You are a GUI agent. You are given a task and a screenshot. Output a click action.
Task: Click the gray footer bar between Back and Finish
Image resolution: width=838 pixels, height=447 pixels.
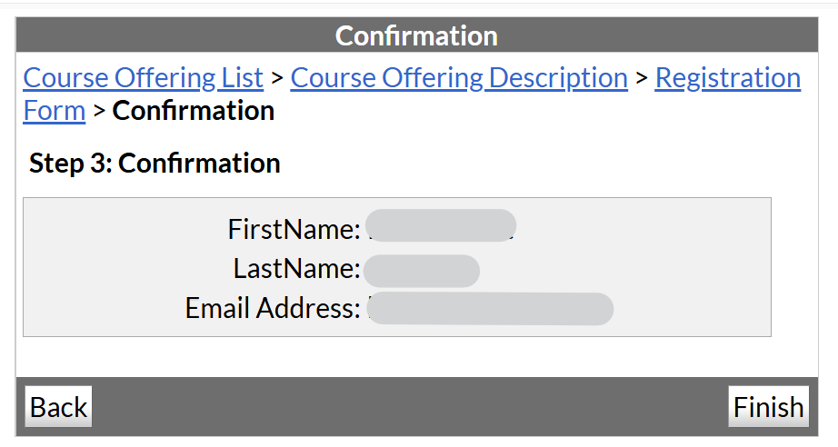pos(409,407)
